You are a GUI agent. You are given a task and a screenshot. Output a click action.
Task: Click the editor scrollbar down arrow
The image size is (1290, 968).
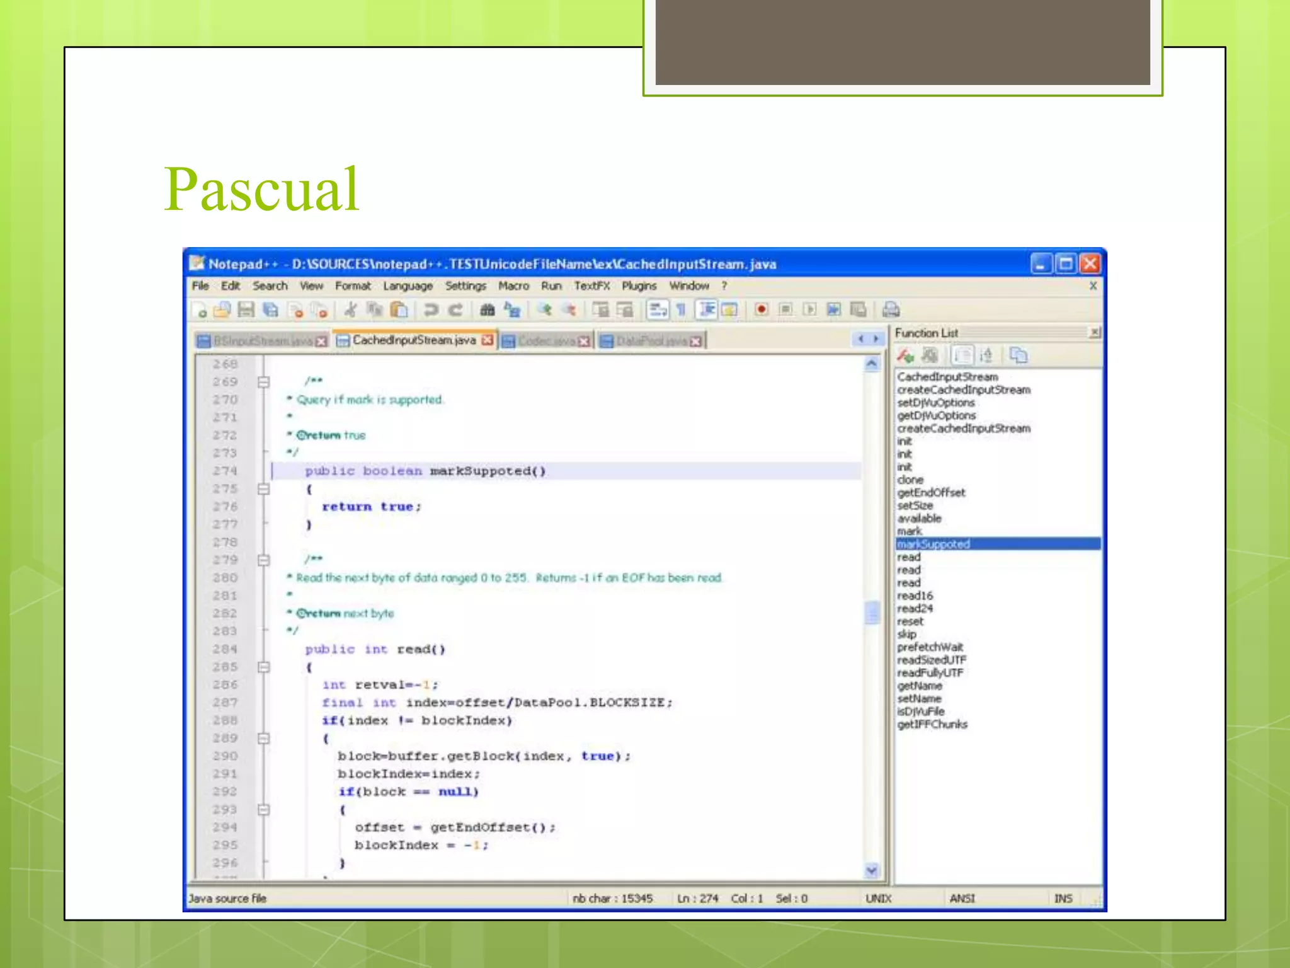(x=872, y=871)
